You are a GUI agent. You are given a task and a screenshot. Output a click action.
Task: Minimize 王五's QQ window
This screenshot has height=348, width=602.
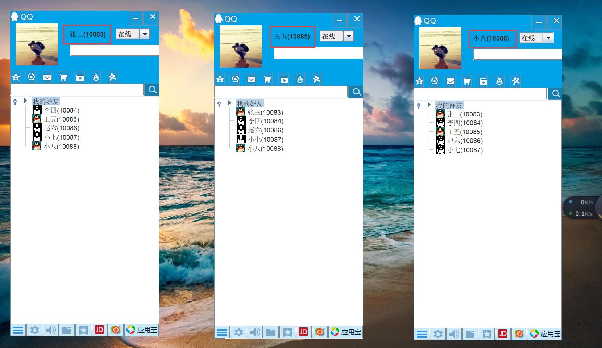340,20
